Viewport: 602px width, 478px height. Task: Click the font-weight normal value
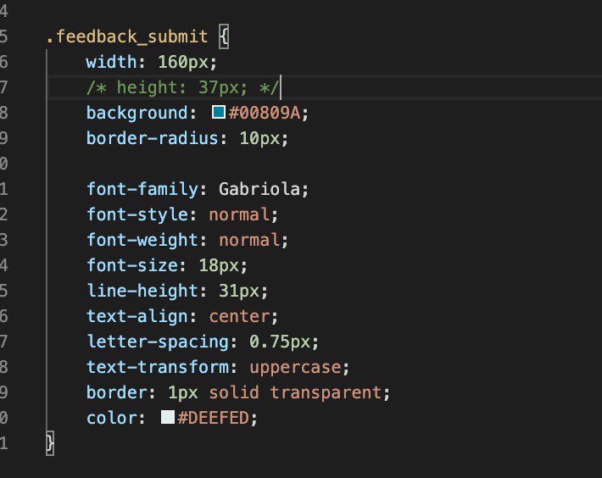pyautogui.click(x=249, y=240)
